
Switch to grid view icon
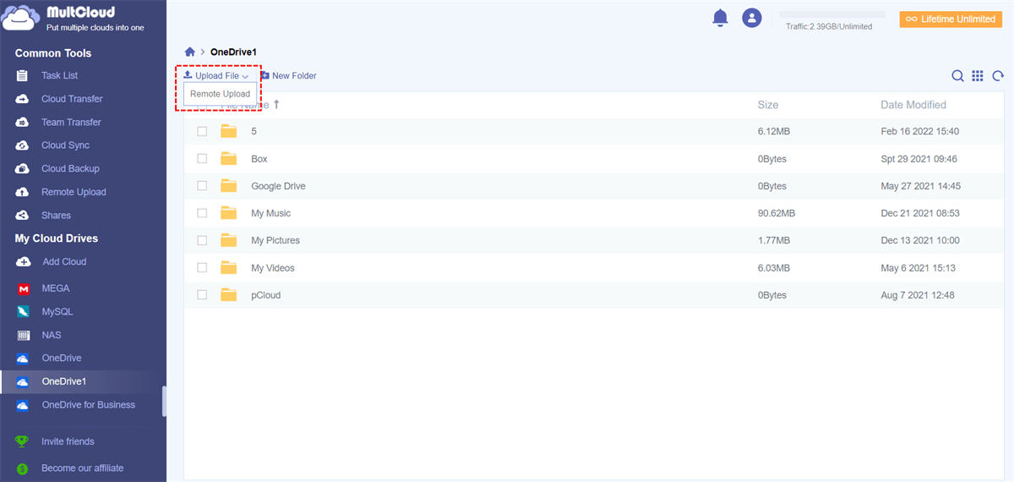click(x=978, y=76)
